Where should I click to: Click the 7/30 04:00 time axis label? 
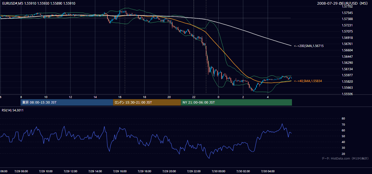pos(268,171)
